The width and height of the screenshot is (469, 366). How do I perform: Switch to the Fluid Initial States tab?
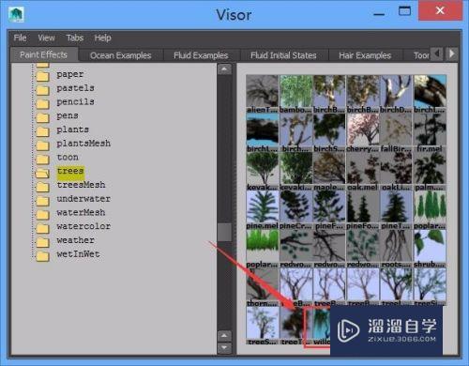283,55
